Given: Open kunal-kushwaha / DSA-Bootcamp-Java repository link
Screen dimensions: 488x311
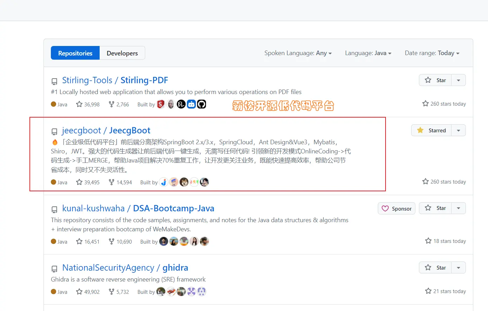Looking at the screenshot, I should point(138,208).
